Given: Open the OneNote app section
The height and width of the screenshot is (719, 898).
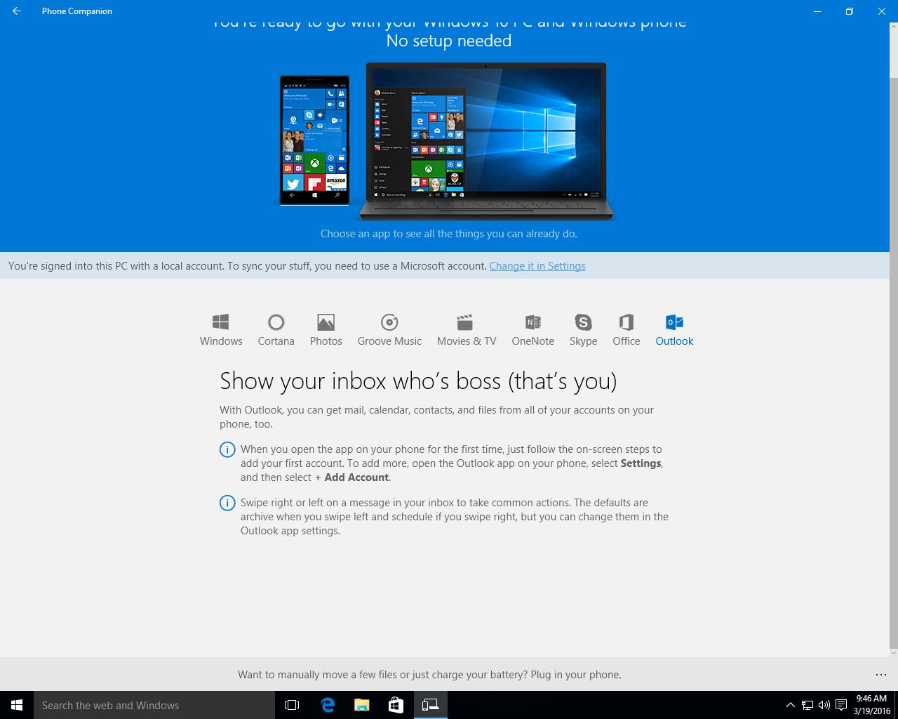Looking at the screenshot, I should 532,330.
